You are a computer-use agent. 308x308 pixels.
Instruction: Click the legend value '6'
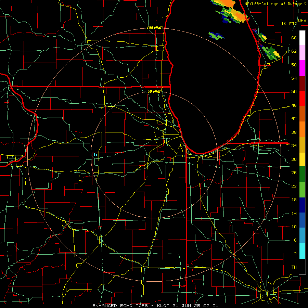click(295, 240)
